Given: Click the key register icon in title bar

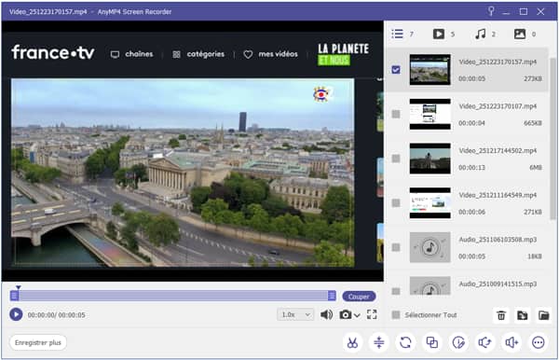Looking at the screenshot, I should click(491, 11).
